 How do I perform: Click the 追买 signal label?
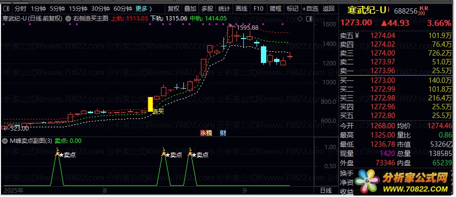click(x=159, y=111)
